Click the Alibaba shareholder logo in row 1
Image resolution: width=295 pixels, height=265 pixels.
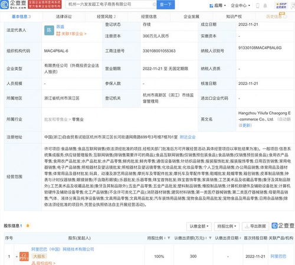pyautogui.click(x=24, y=256)
